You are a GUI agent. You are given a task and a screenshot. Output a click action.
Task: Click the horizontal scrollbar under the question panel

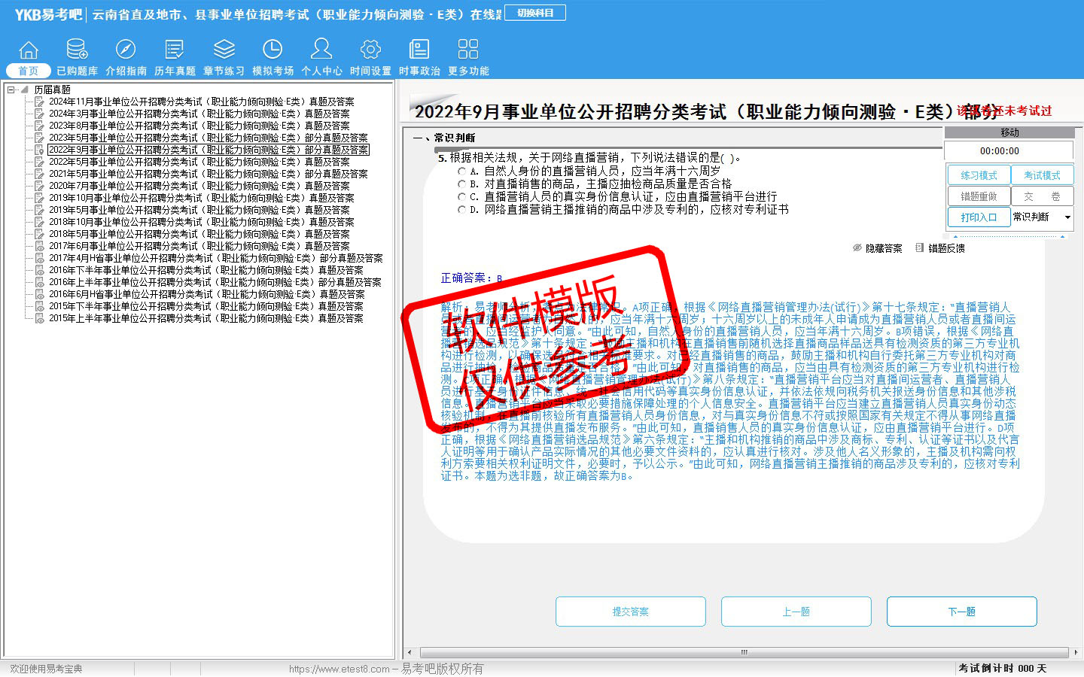click(744, 652)
